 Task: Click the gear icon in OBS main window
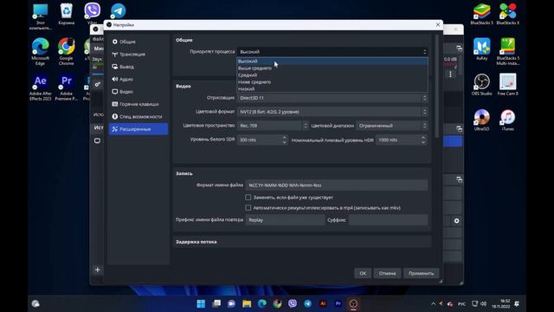[456, 221]
